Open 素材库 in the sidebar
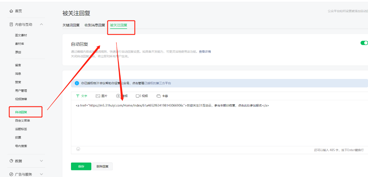Viewport: 368px width, 177px height. [19, 44]
